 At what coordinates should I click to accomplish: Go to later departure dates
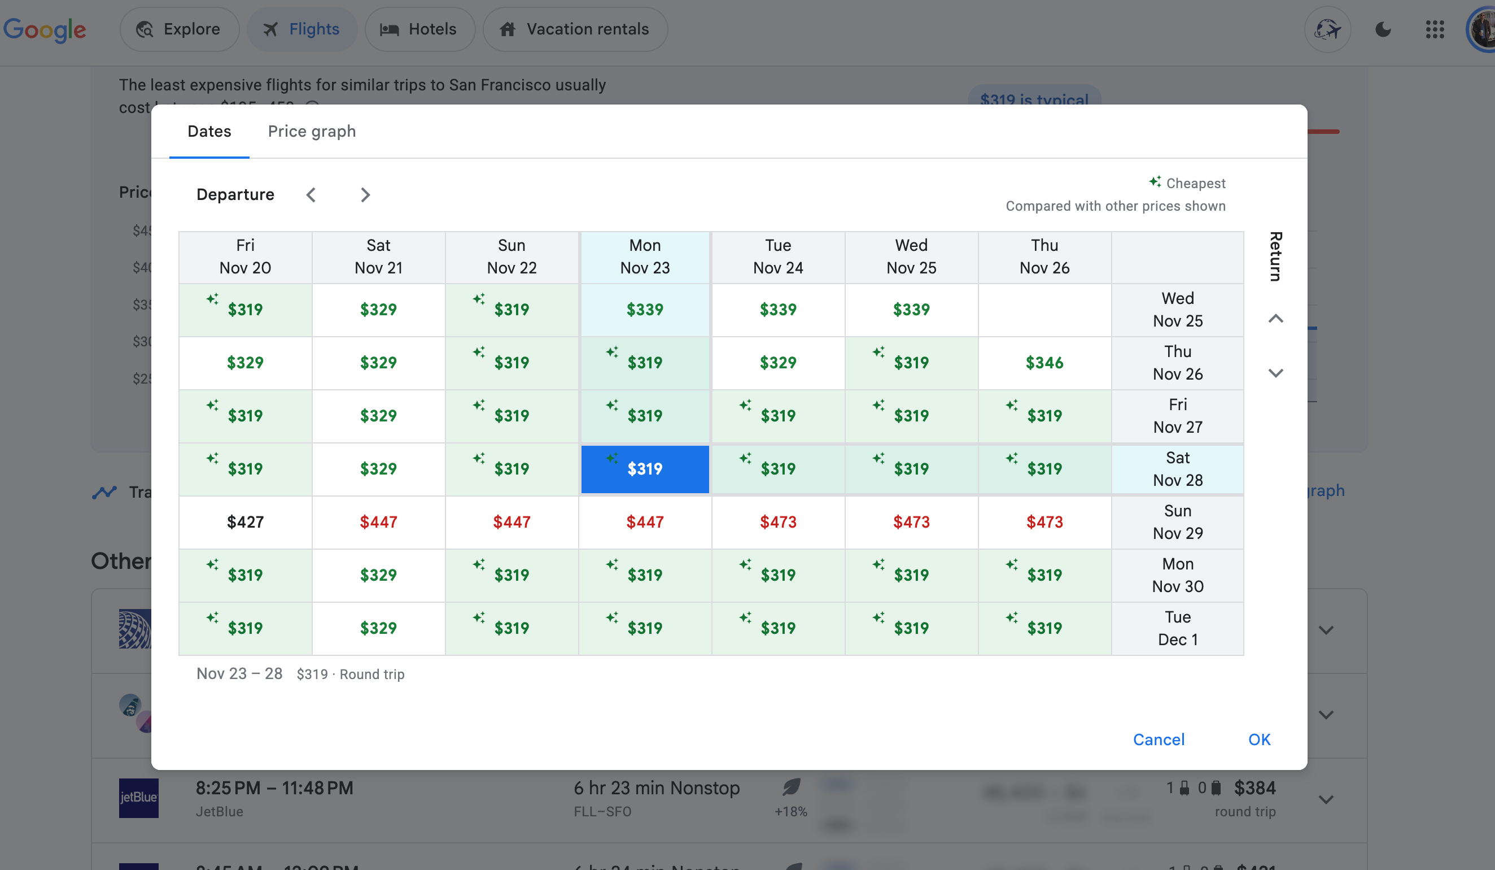pos(365,195)
